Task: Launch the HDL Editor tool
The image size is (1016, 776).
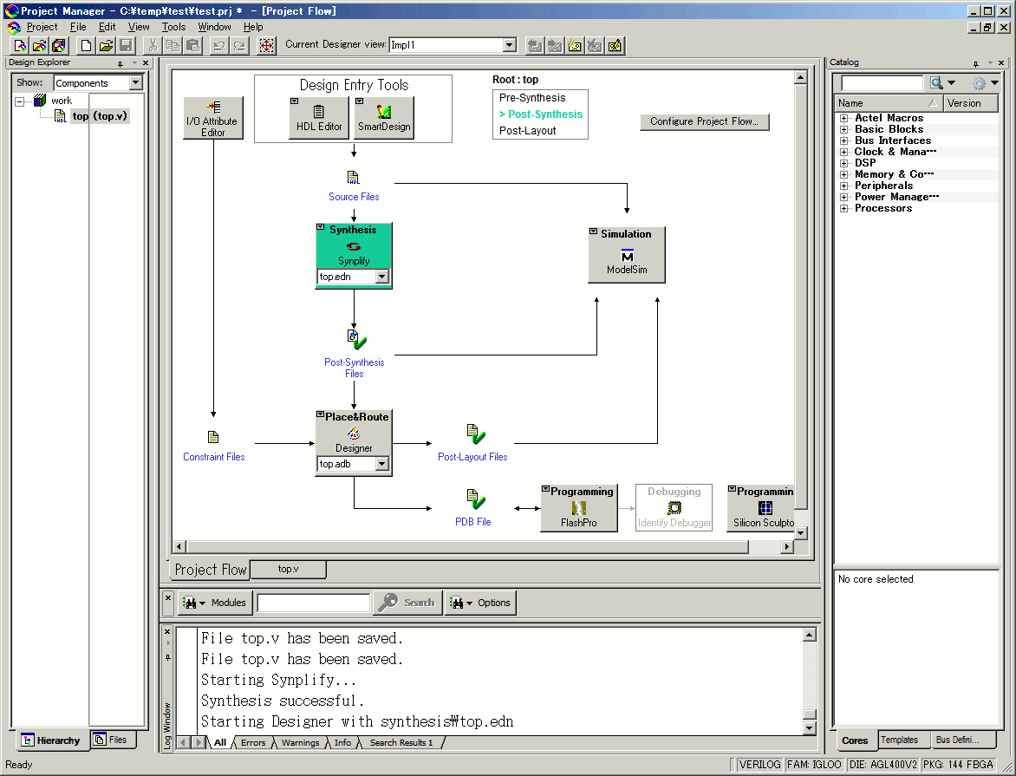Action: pyautogui.click(x=319, y=117)
